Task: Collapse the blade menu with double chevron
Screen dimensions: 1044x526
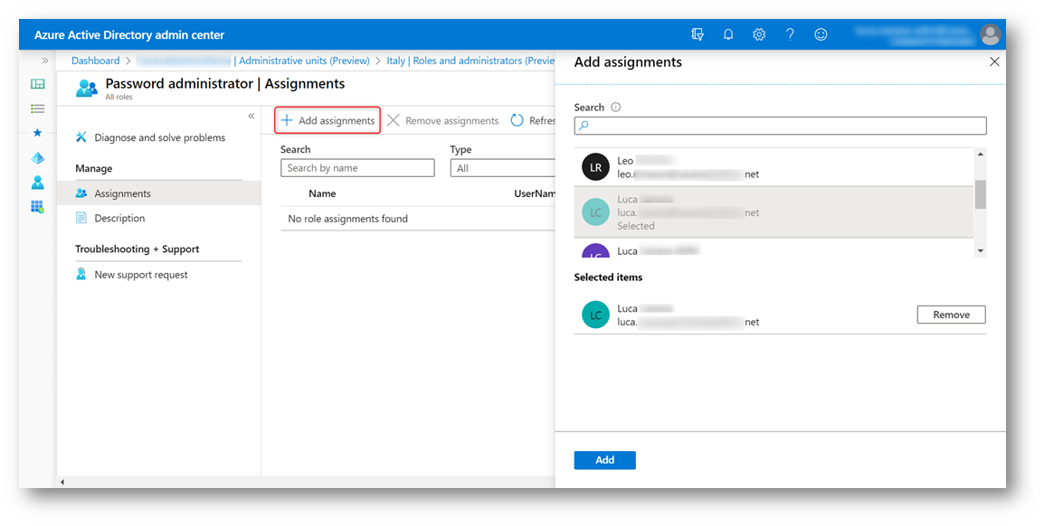Action: pyautogui.click(x=251, y=117)
